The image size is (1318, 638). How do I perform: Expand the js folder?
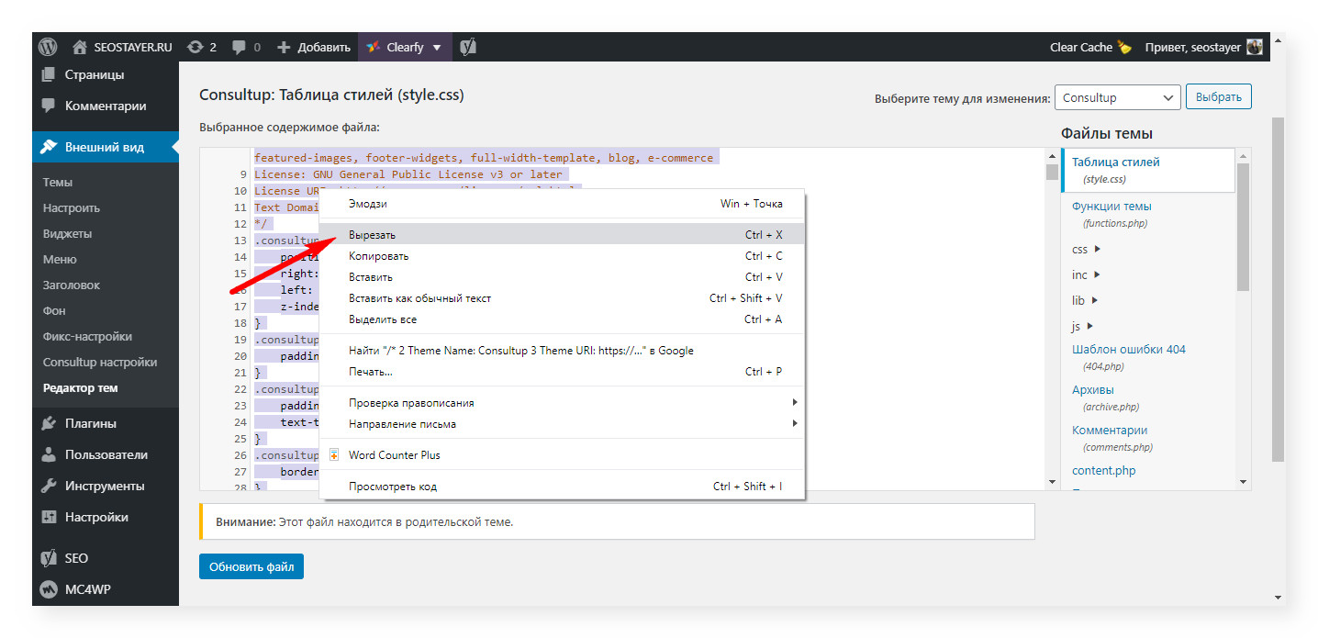1082,327
